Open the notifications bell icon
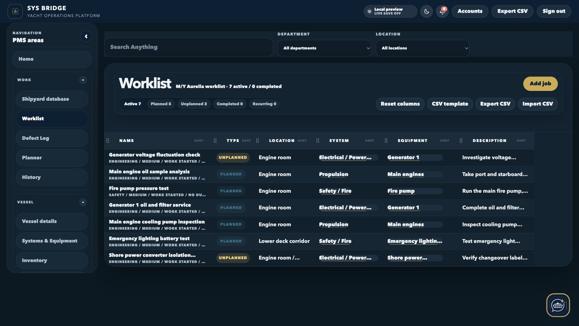This screenshot has height=326, width=579. 442,11
